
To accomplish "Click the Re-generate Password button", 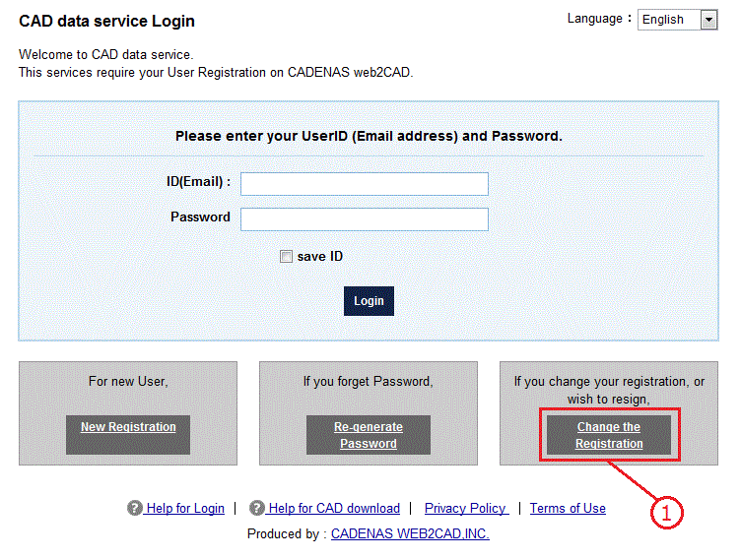I will coord(369,435).
